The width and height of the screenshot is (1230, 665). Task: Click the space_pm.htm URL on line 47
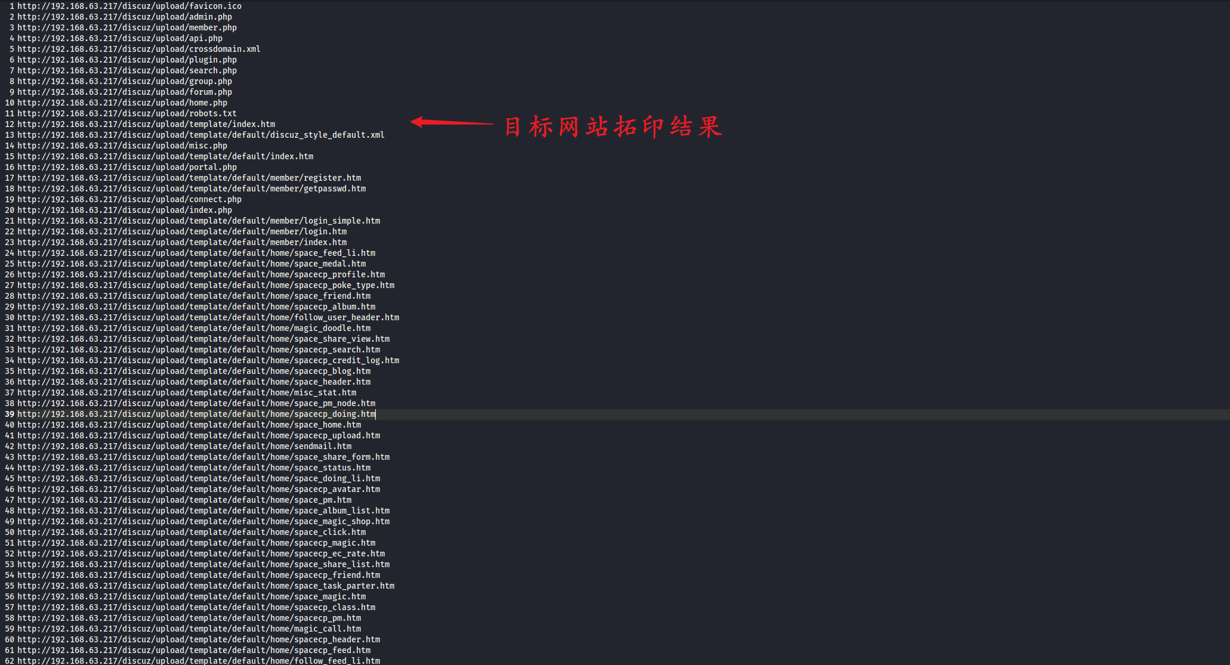click(184, 500)
